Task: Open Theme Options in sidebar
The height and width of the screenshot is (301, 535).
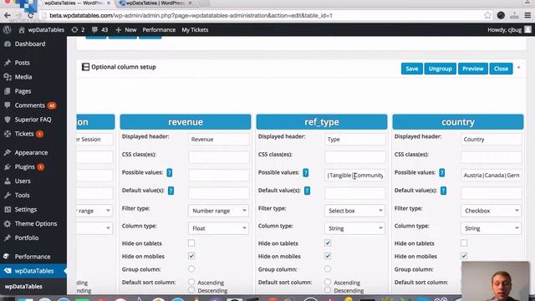Action: (x=35, y=223)
